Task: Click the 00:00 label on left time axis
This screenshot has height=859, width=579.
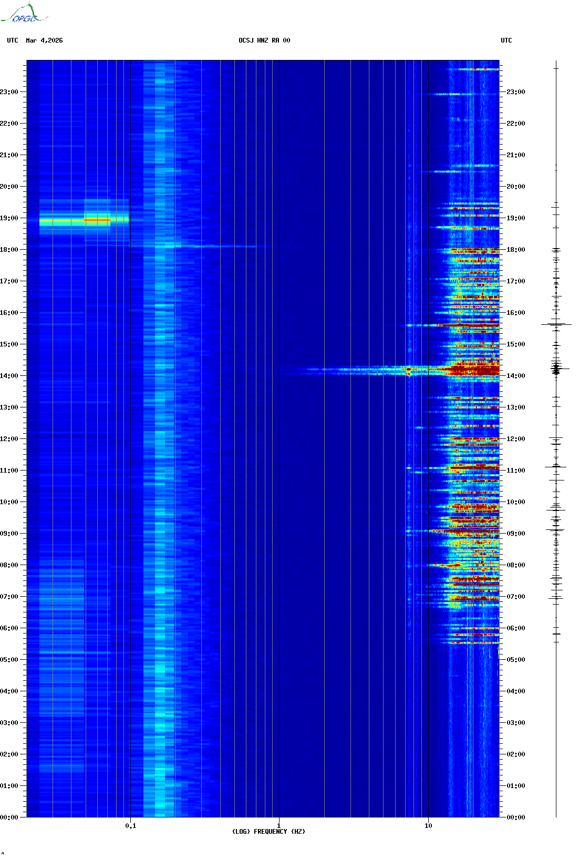Action: pyautogui.click(x=9, y=817)
